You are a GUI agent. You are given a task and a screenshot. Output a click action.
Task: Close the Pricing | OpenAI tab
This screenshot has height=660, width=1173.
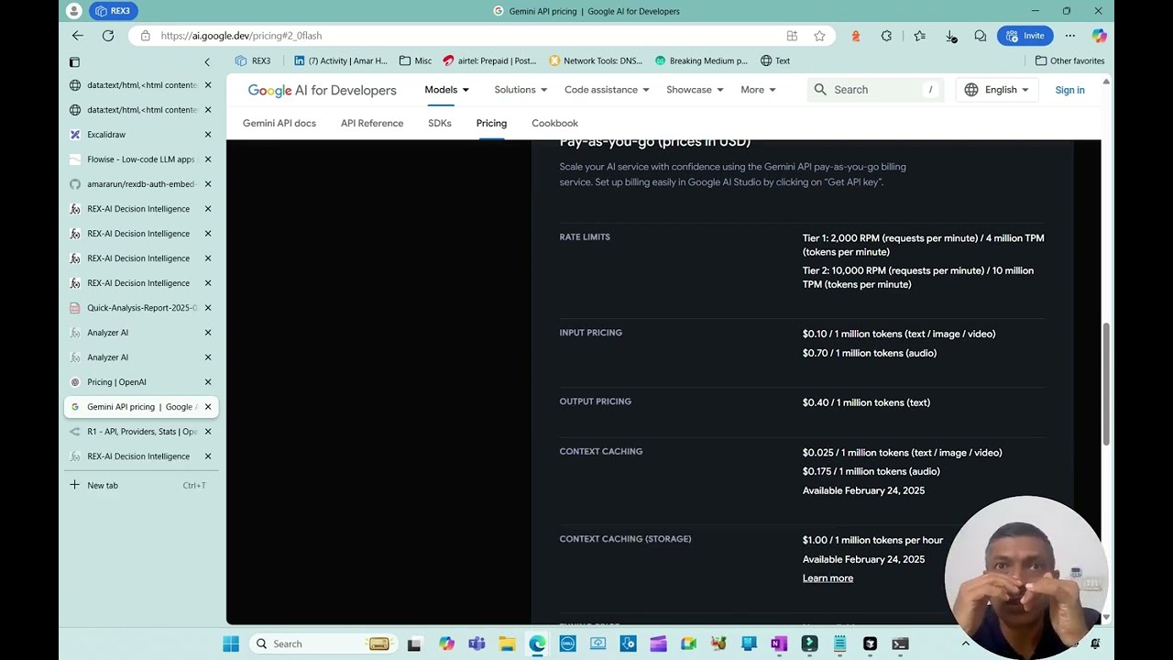coord(208,382)
